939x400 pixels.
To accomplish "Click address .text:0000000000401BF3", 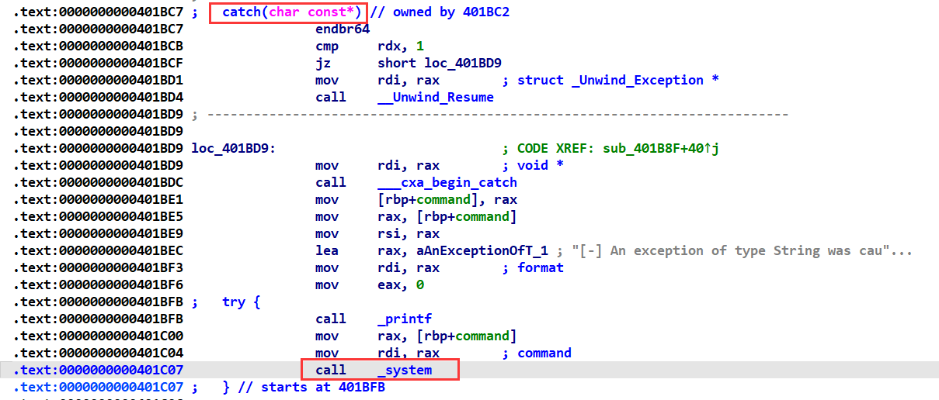I will tap(98, 268).
